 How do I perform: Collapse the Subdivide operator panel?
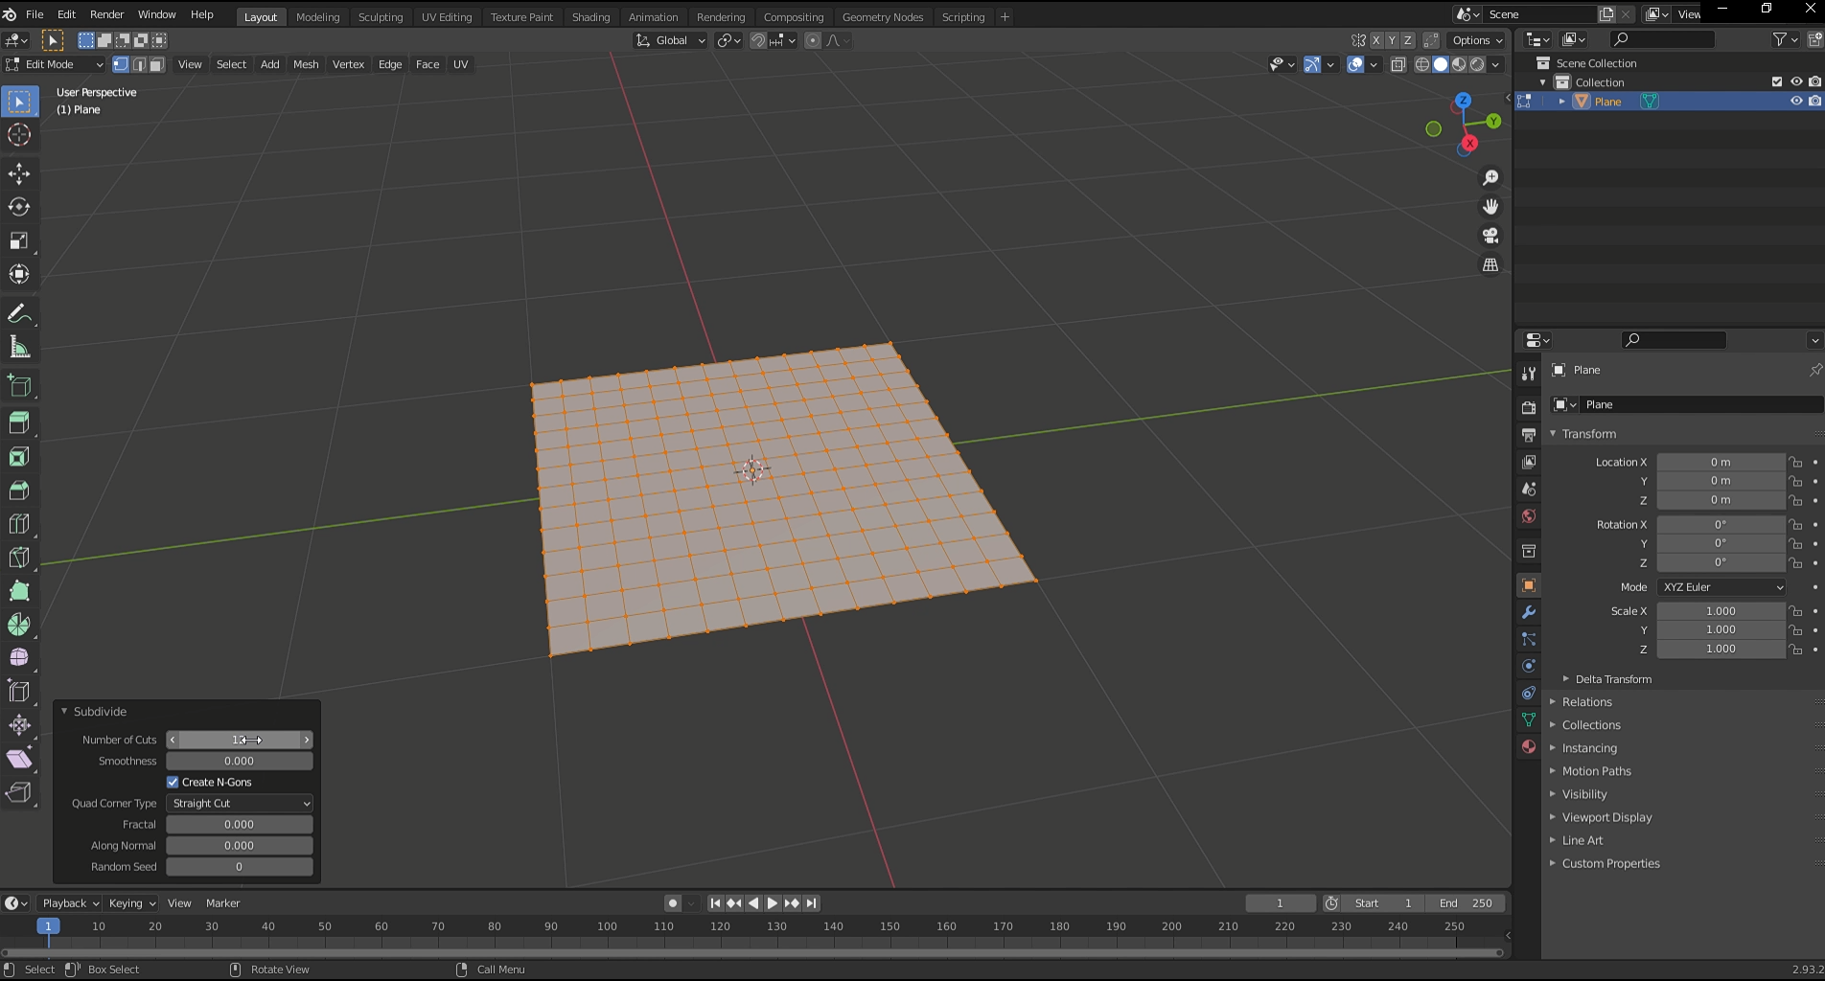[x=64, y=712]
